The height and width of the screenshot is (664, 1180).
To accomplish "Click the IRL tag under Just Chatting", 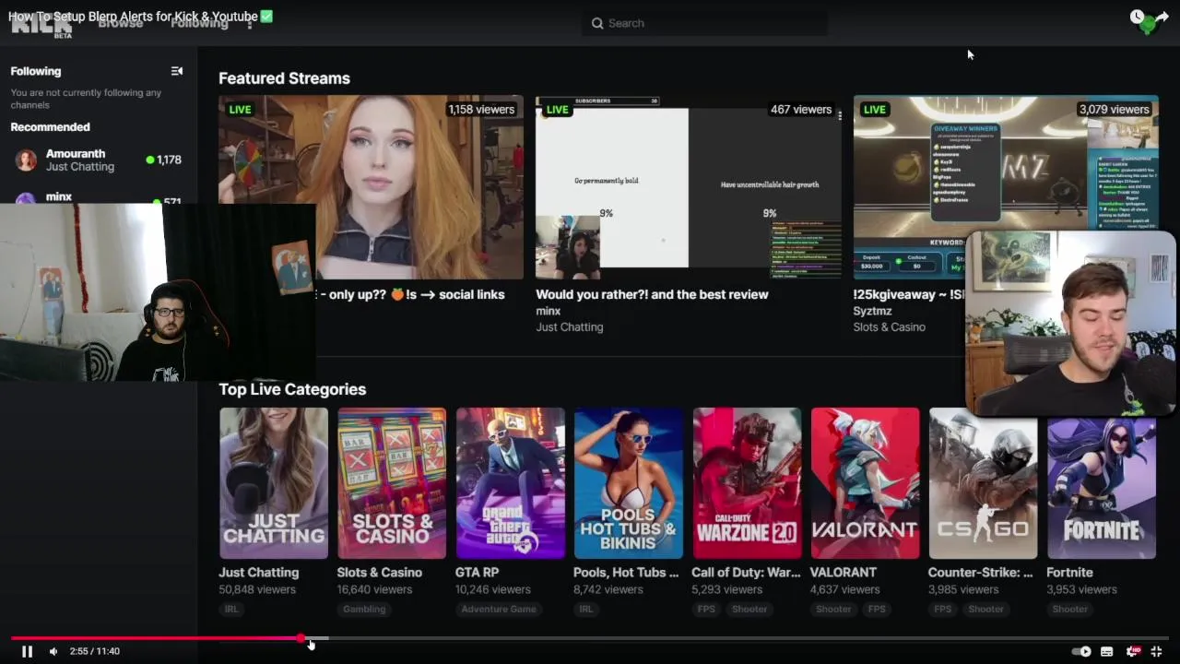I will coord(230,609).
